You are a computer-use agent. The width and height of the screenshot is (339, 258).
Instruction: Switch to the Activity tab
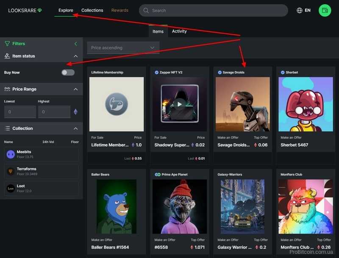point(179,31)
